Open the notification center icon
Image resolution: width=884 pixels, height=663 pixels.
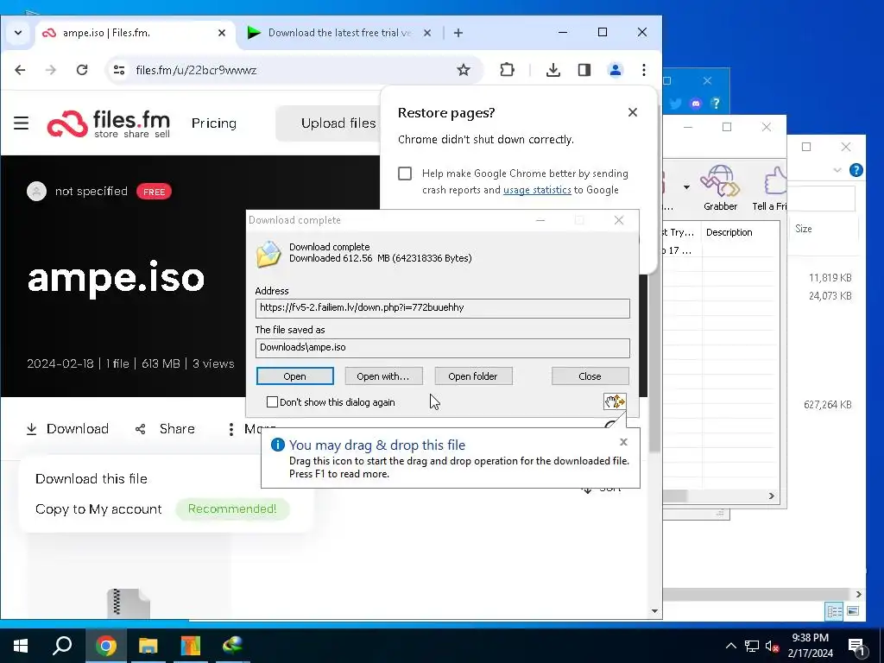click(x=857, y=647)
